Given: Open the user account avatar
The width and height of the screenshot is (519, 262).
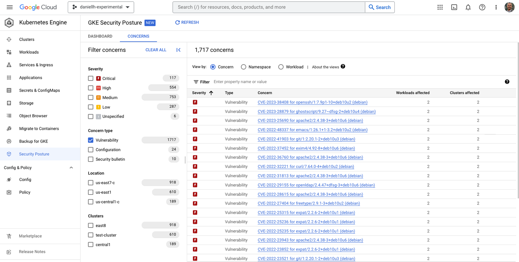Looking at the screenshot, I should click(x=509, y=7).
